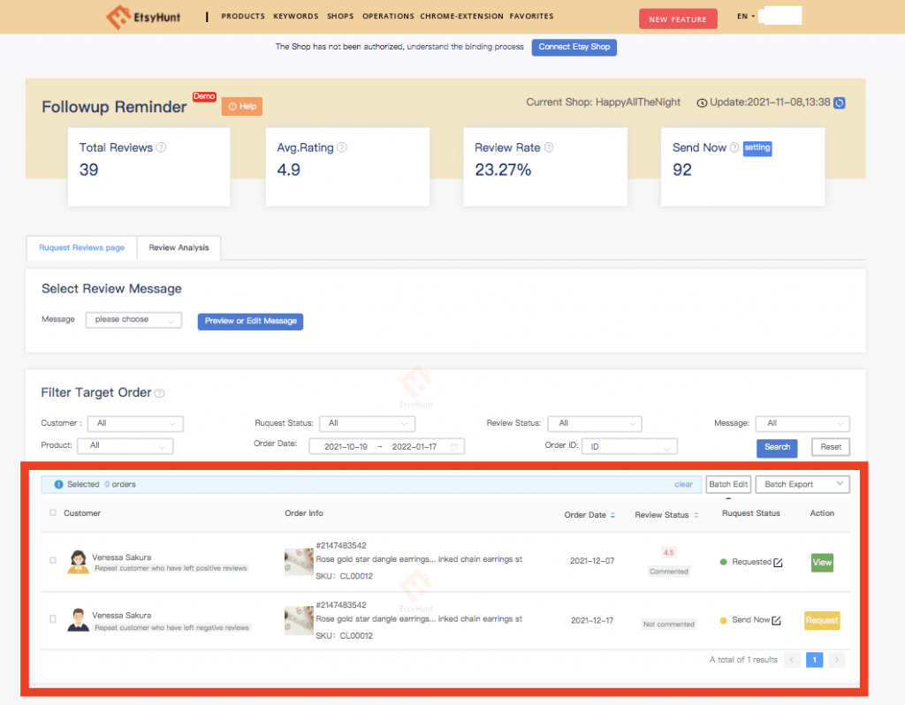Image resolution: width=905 pixels, height=705 pixels.
Task: Open the please choose message dropdown
Action: coord(133,319)
